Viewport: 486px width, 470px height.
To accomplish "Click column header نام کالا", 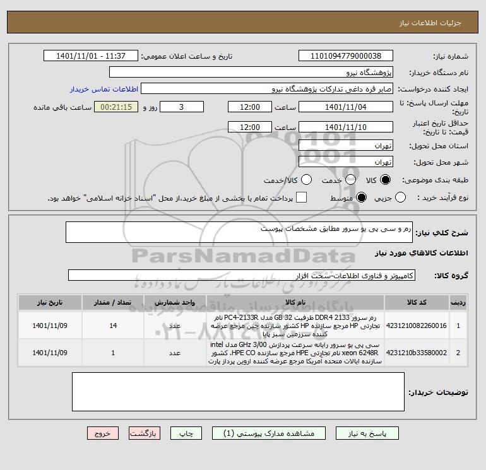I will (x=295, y=303).
